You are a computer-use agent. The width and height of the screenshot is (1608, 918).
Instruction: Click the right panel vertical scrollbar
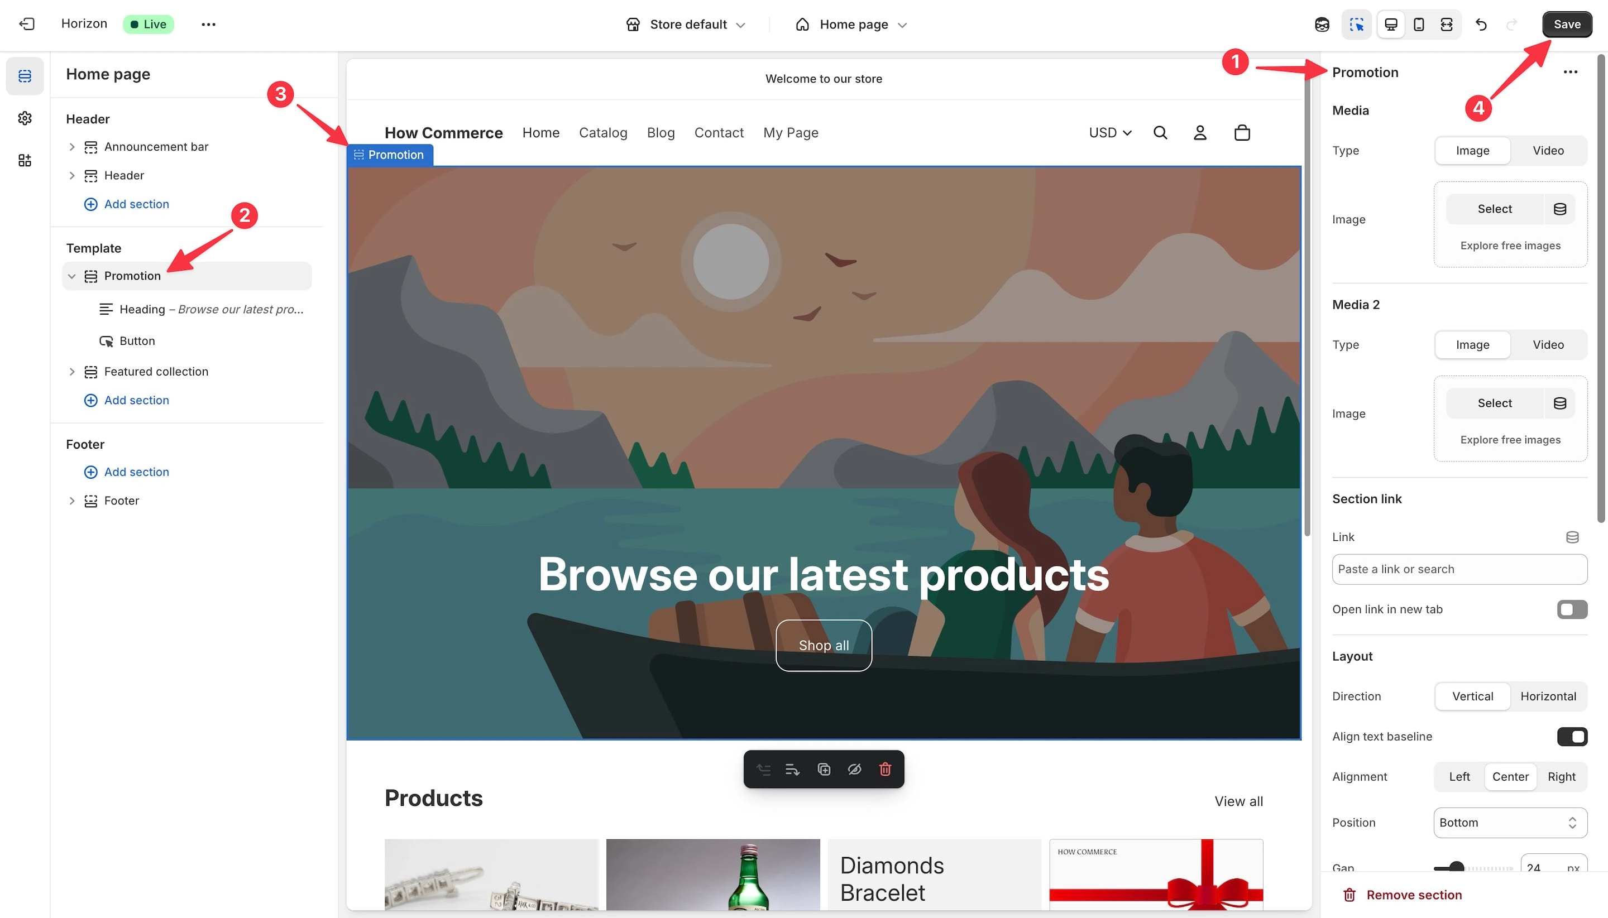1600,289
